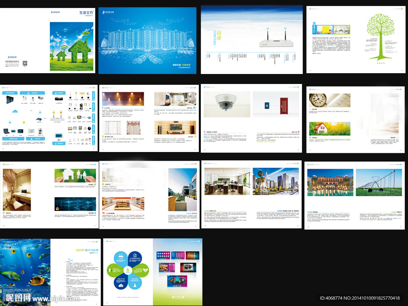
Task: Click the white router with two antennas
Action: click(x=274, y=43)
